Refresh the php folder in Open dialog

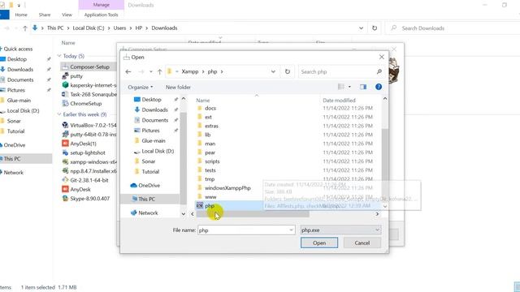[287, 71]
